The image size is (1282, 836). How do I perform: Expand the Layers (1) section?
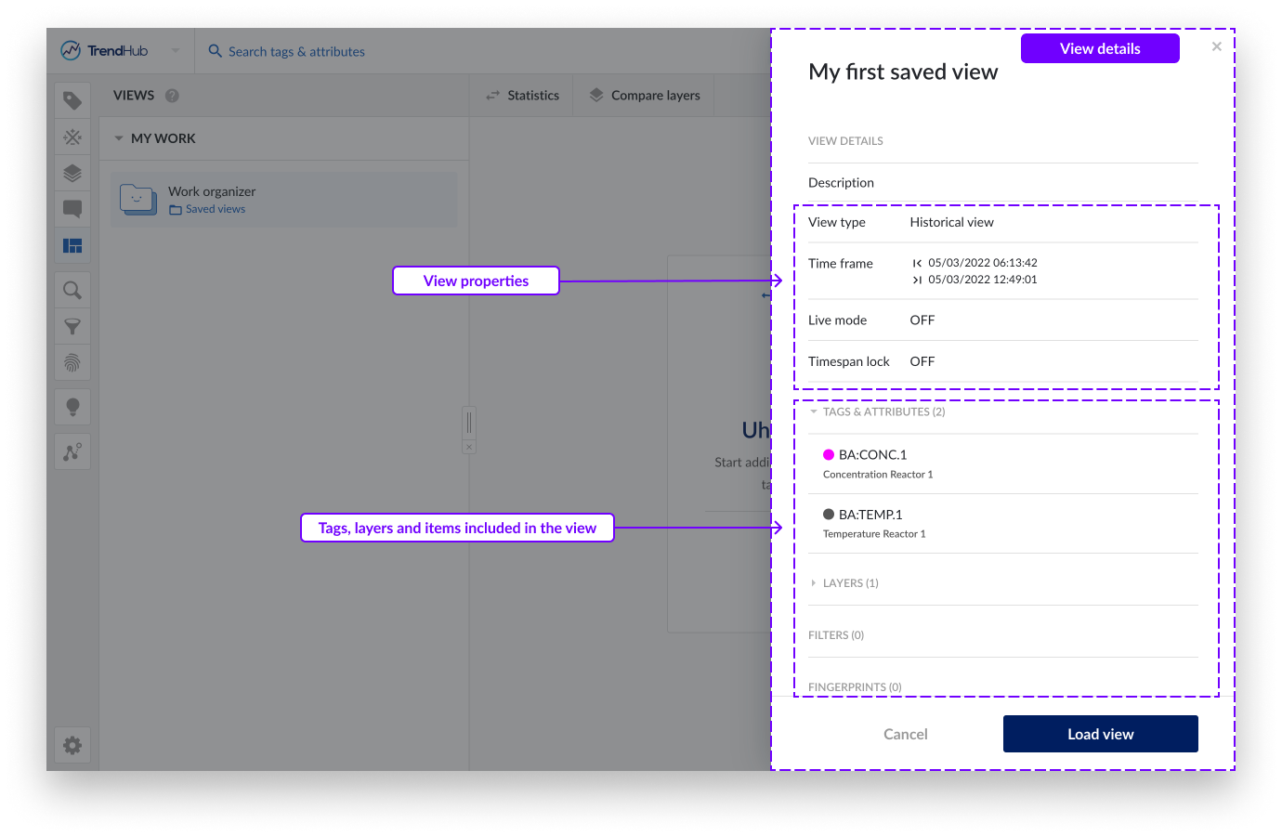[814, 583]
